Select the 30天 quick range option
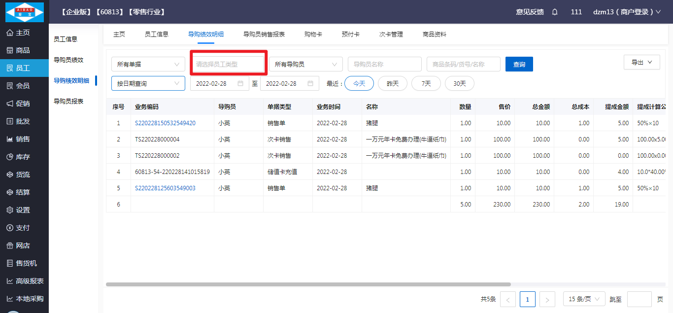 click(459, 83)
